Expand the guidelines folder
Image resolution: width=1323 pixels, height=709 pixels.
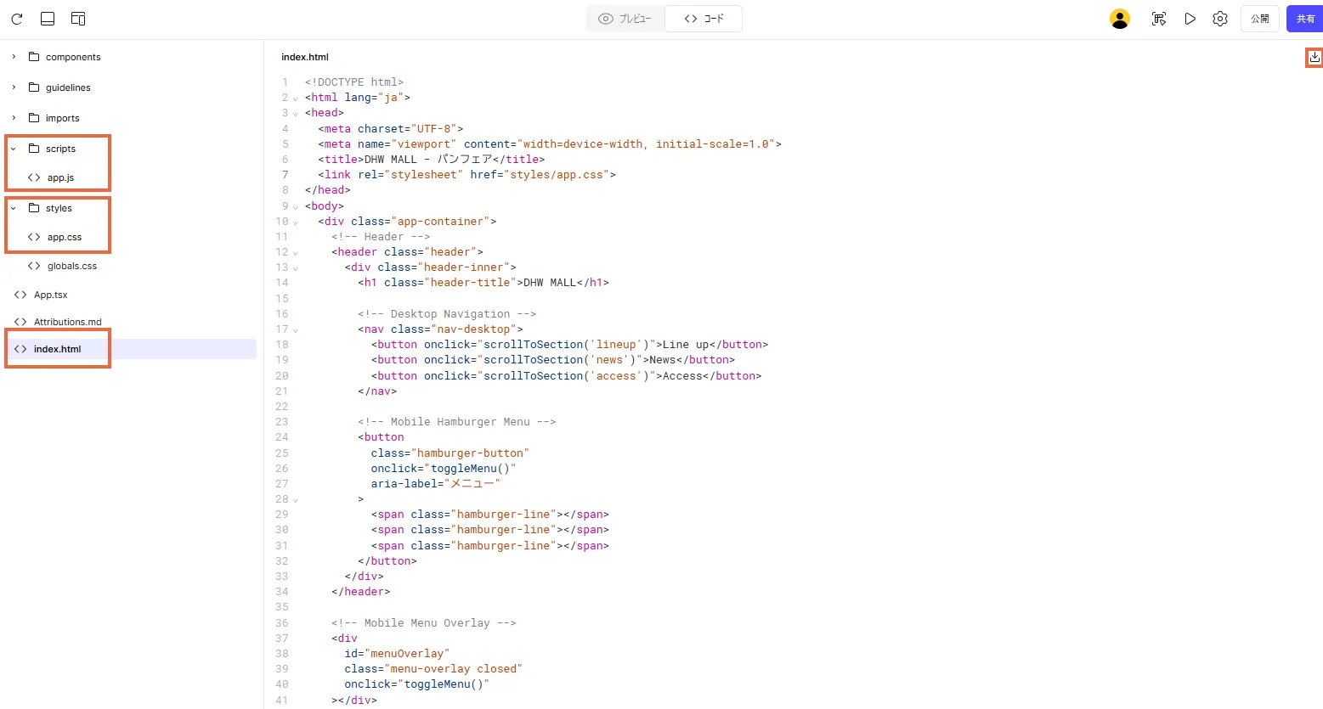(14, 87)
